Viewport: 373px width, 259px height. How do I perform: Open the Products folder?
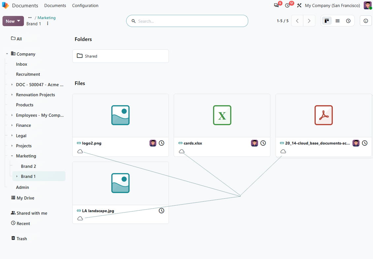(24, 105)
